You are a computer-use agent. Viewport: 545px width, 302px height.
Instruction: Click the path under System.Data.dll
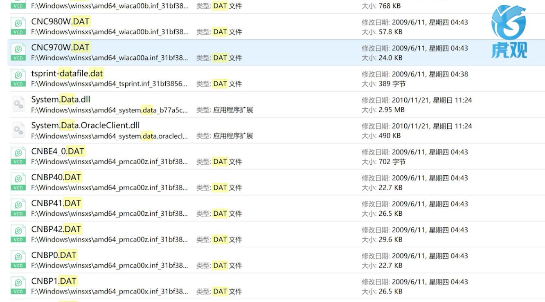[110, 110]
